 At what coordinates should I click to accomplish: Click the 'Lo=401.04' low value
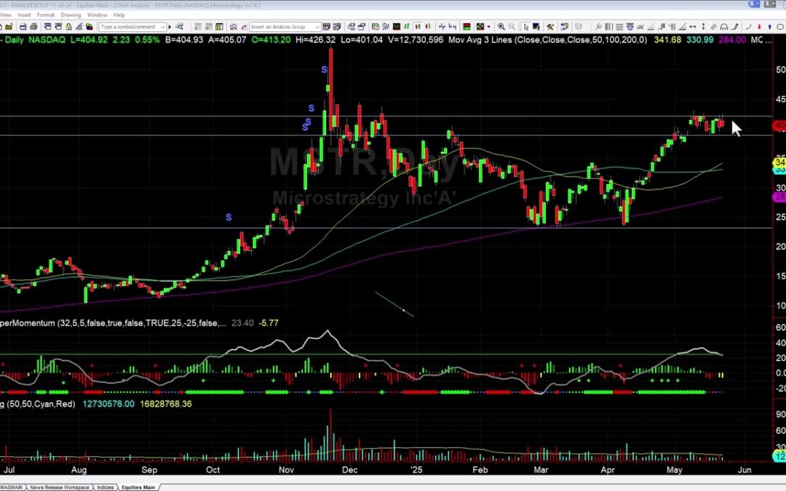tap(362, 39)
